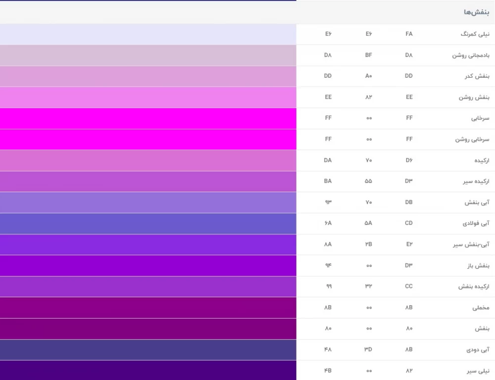
Task: Select the color name نیلی سیر
Action: (x=478, y=371)
